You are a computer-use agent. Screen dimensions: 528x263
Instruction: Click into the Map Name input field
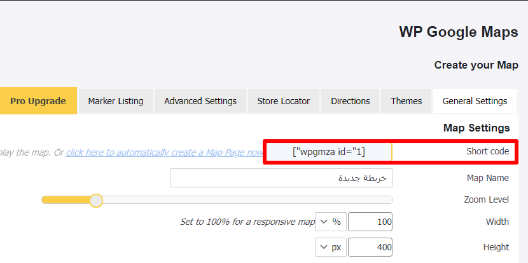click(x=281, y=178)
